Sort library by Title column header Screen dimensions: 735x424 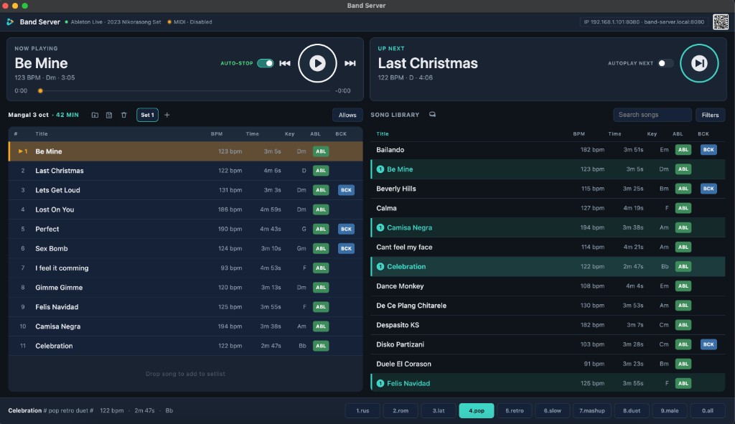pyautogui.click(x=383, y=134)
